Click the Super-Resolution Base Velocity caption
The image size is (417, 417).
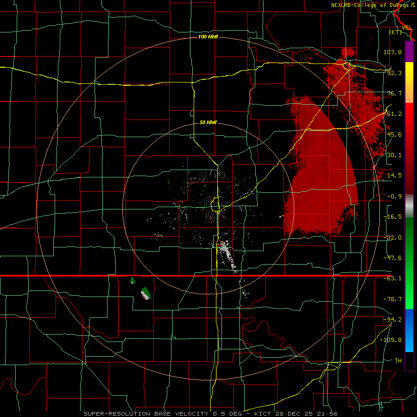210,414
